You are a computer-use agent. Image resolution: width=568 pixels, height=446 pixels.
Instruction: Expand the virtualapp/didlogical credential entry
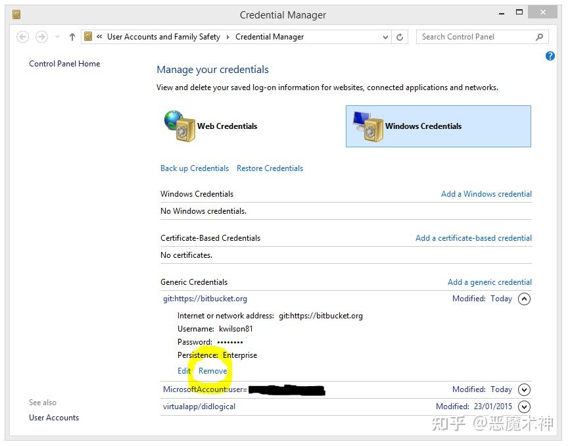524,407
